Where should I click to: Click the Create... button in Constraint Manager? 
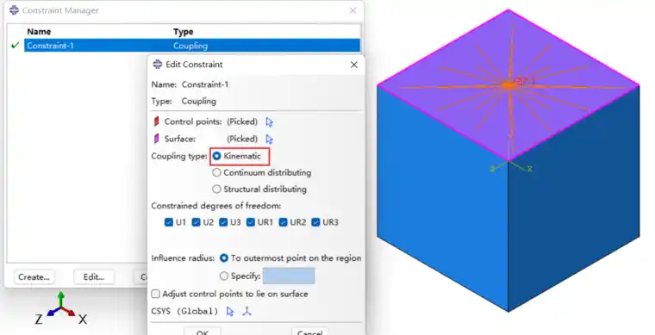coord(34,277)
